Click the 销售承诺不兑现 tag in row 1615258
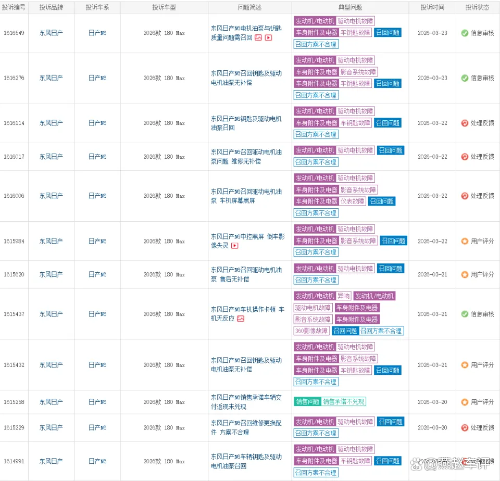Viewport: 500px width, 481px height. (x=343, y=402)
